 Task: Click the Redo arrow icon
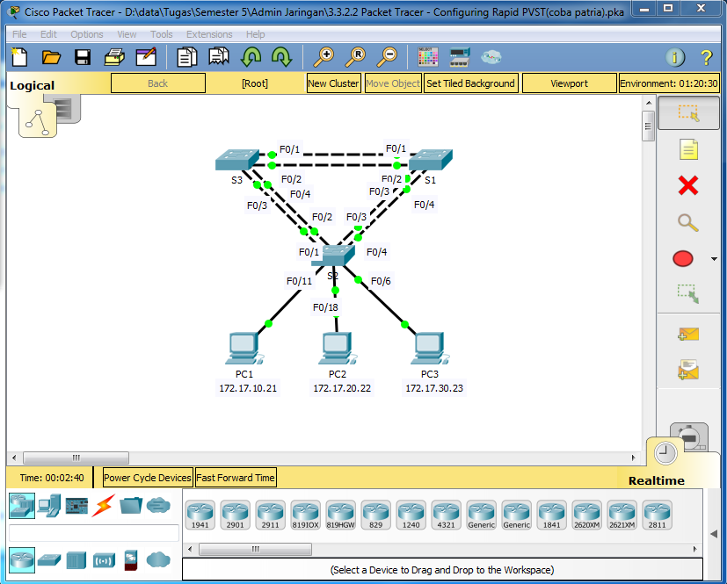tap(281, 57)
